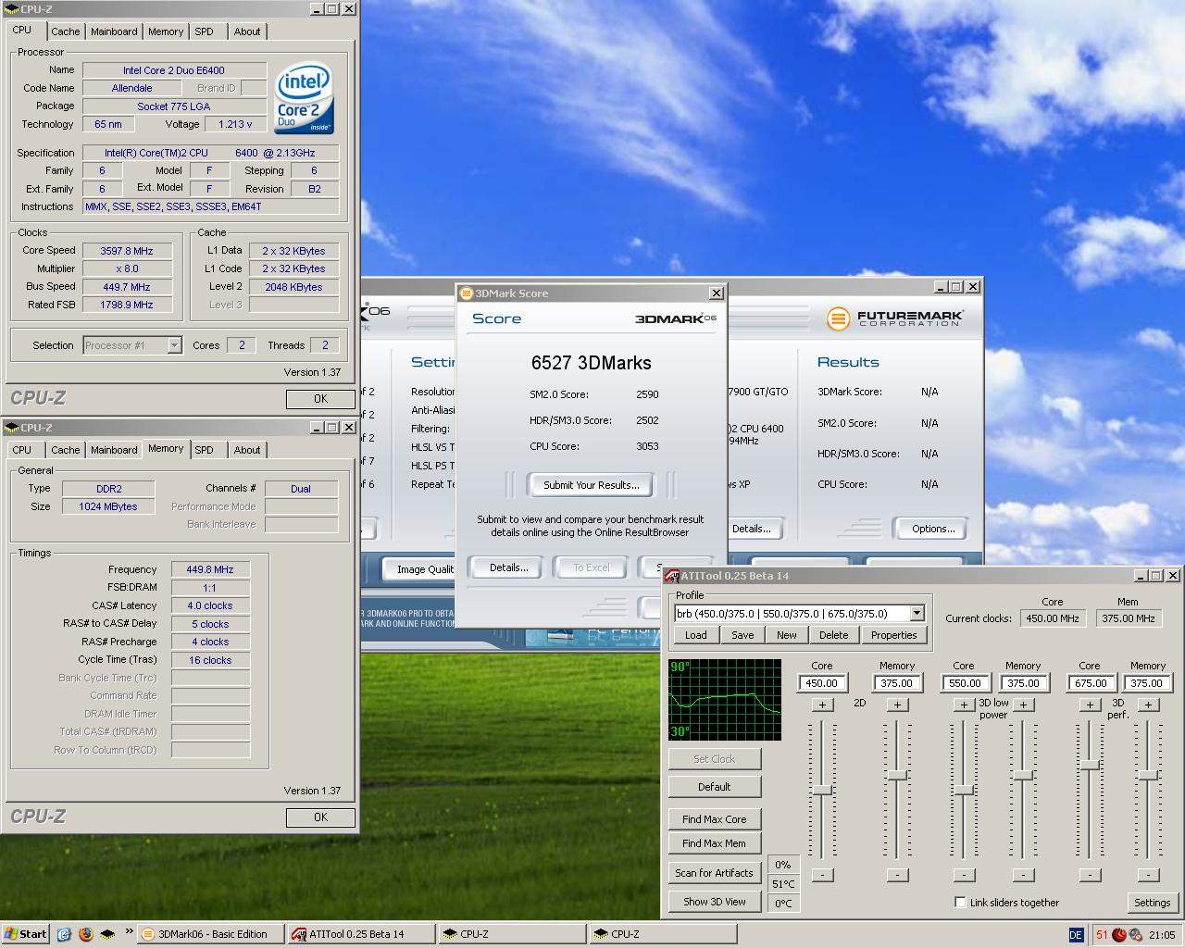Switch to 3DMark06 Basic Edition taskbar button
The width and height of the screenshot is (1185, 948).
210,934
